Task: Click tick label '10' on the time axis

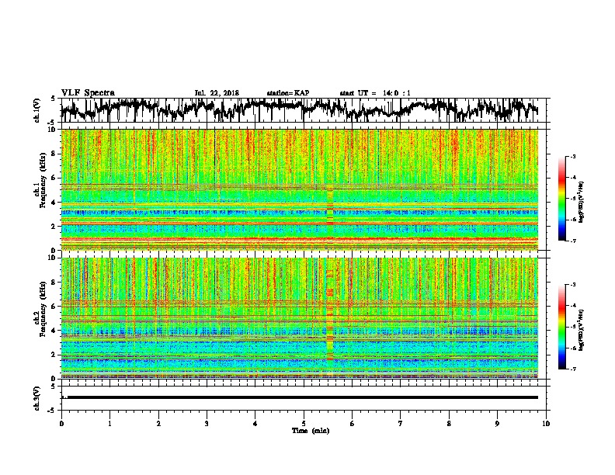Action: [x=546, y=424]
